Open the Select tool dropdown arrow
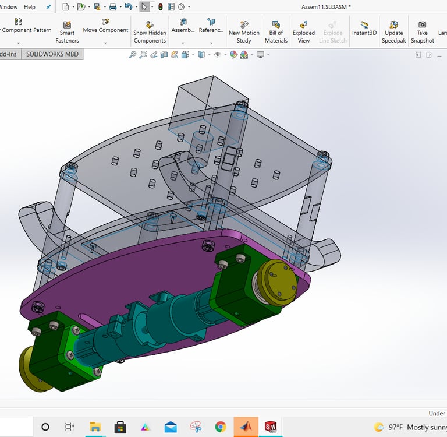 pos(152,7)
